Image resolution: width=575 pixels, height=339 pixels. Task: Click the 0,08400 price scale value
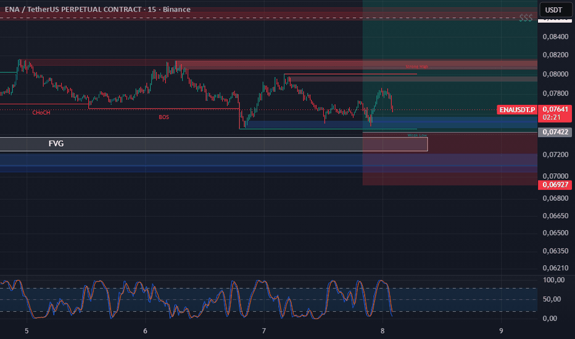point(555,36)
